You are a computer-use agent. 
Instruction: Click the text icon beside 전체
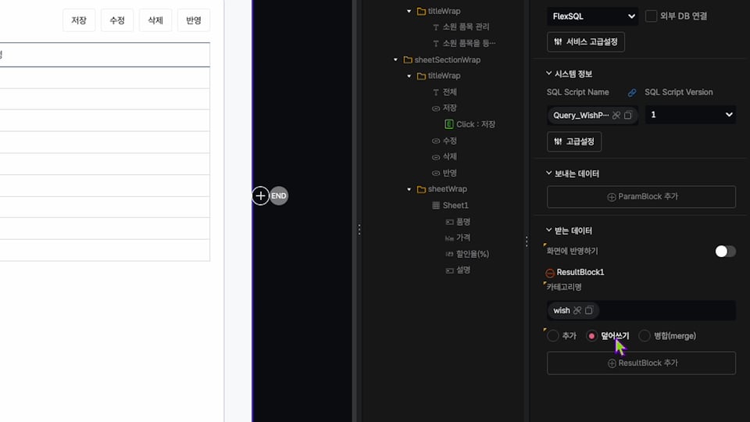tap(436, 92)
